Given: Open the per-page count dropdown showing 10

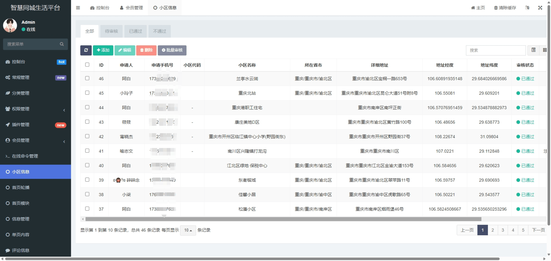Looking at the screenshot, I should coord(188,230).
